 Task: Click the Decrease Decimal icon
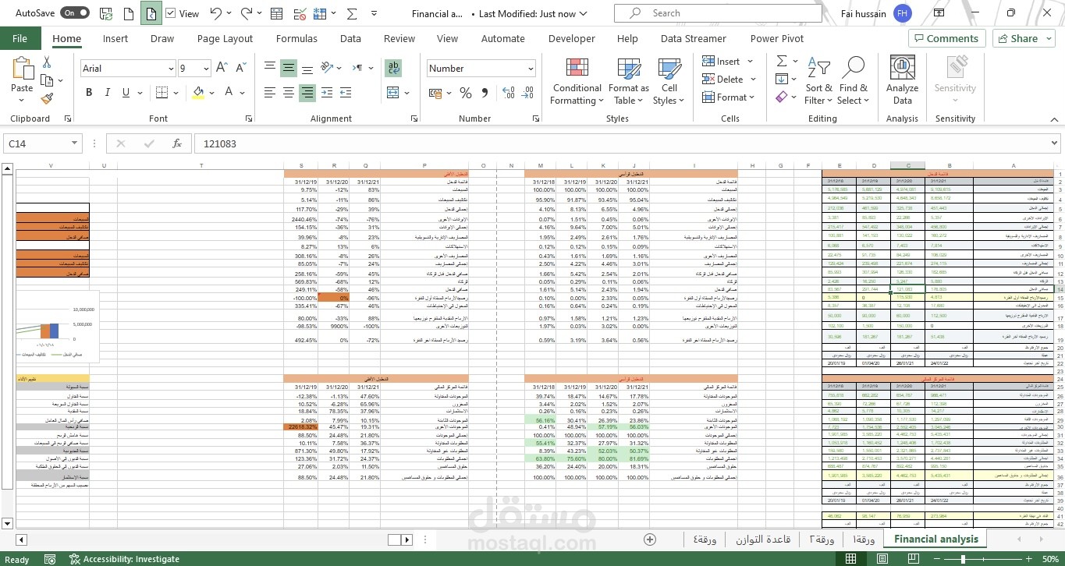coord(526,93)
